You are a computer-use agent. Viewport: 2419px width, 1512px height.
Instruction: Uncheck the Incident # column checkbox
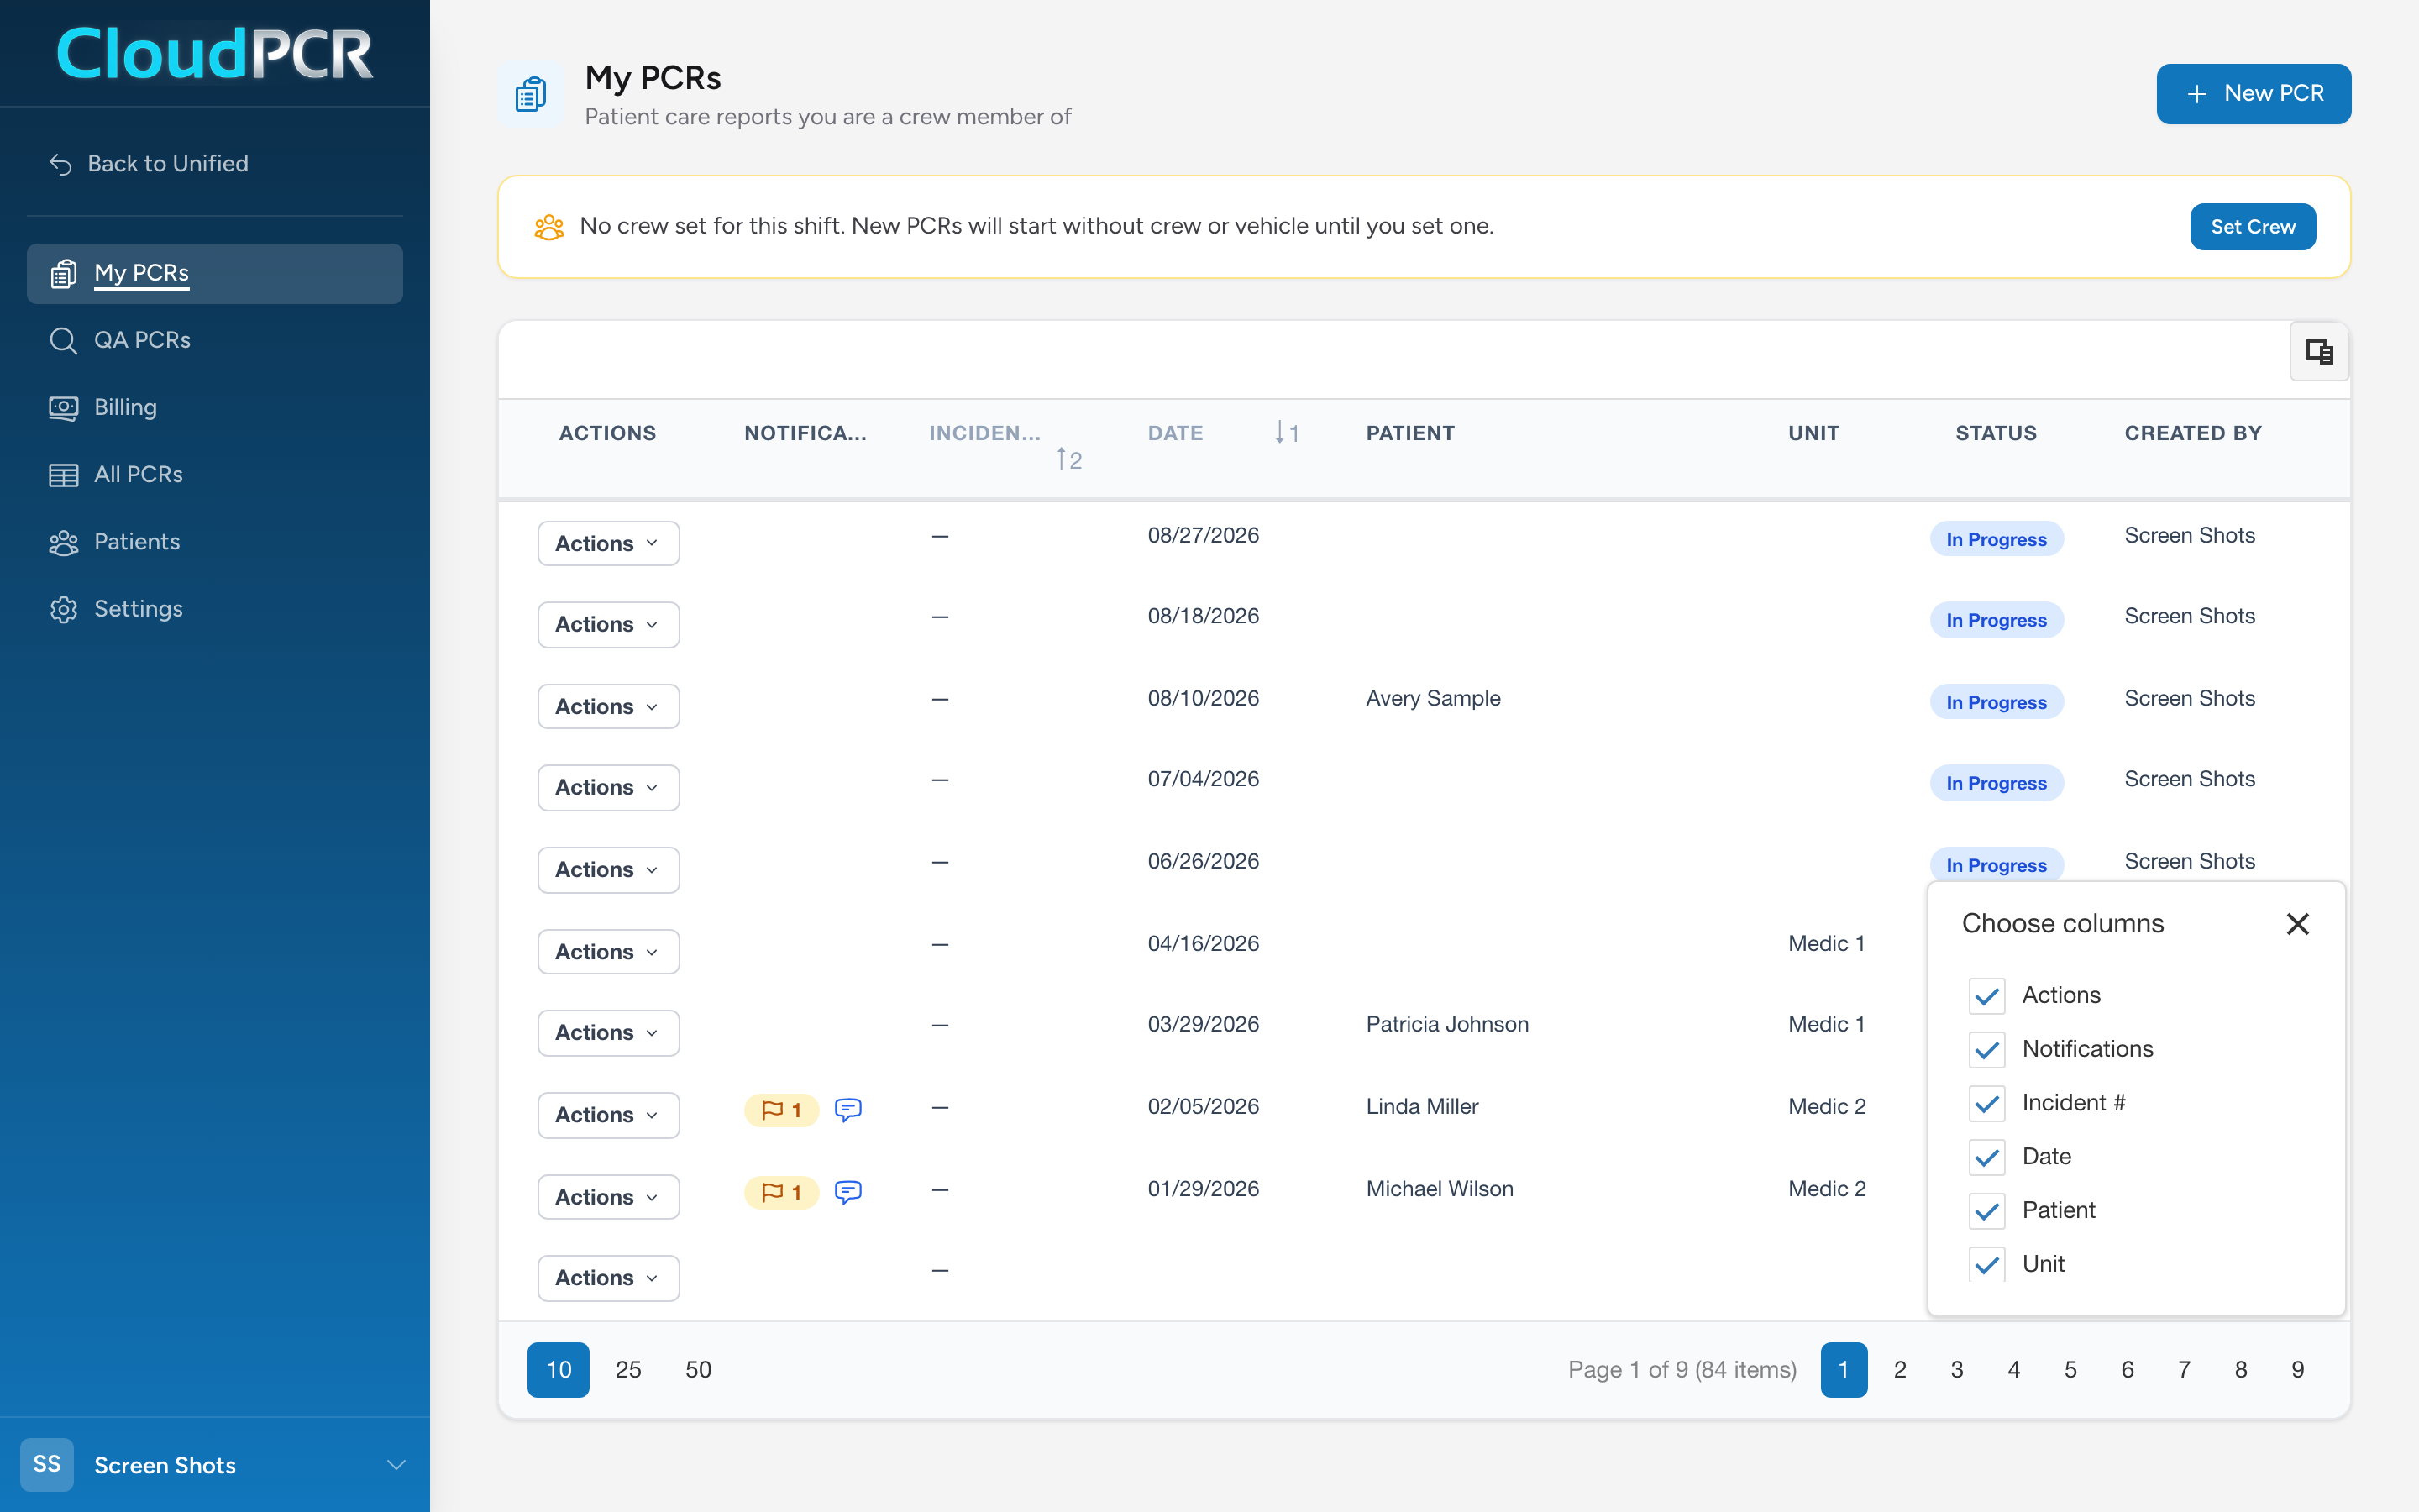pos(1987,1103)
